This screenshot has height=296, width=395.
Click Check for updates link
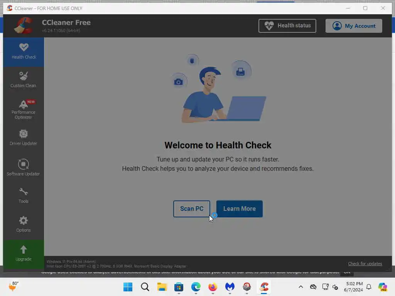click(x=365, y=264)
